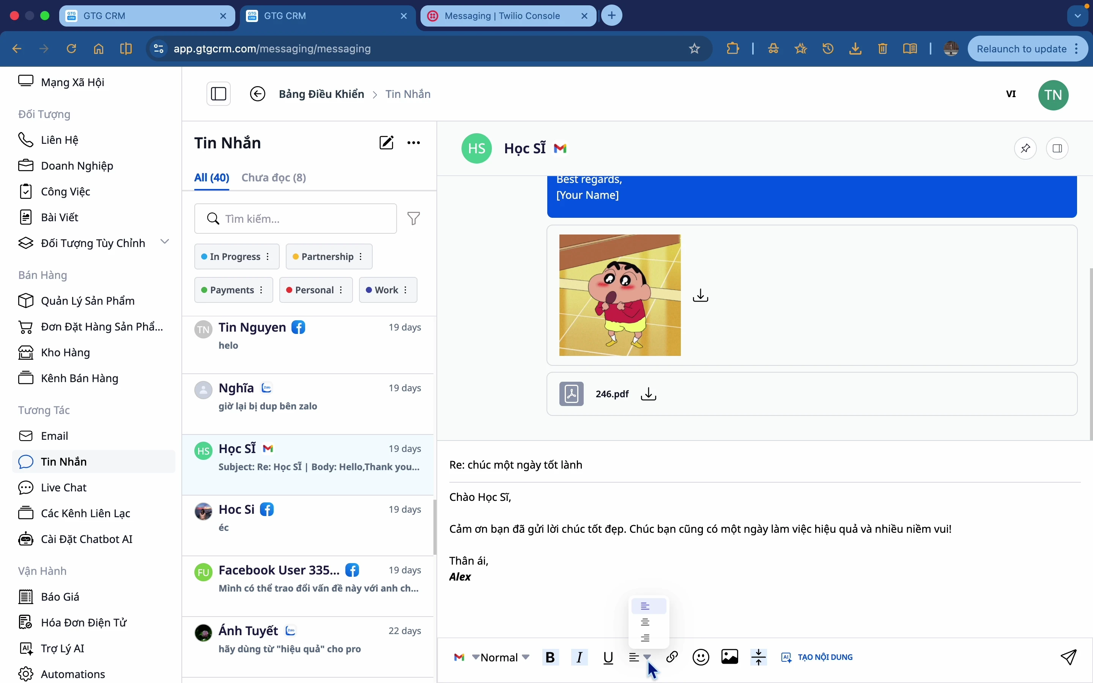Toggle italic formatting
Image resolution: width=1093 pixels, height=683 pixels.
580,657
